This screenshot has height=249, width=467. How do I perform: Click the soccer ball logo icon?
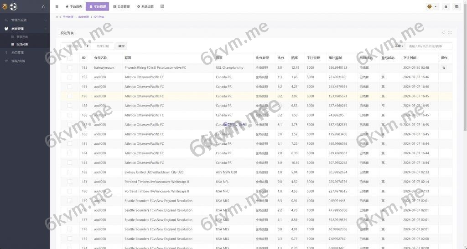[x=13, y=6]
